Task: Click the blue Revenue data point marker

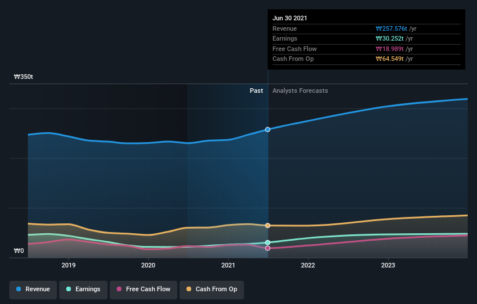Action: click(x=268, y=130)
